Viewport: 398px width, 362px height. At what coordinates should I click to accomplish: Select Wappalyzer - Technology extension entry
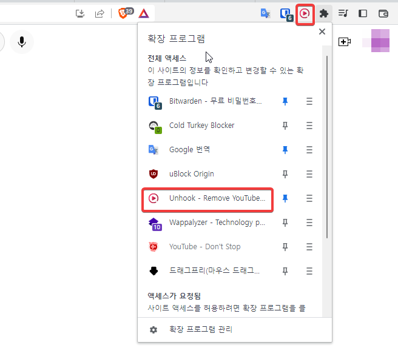coord(207,223)
